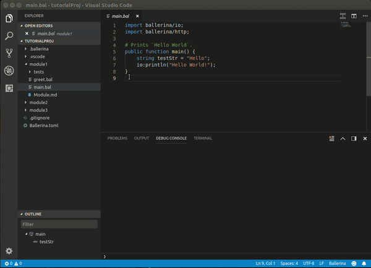Switch to the Terminal tab

[203, 138]
